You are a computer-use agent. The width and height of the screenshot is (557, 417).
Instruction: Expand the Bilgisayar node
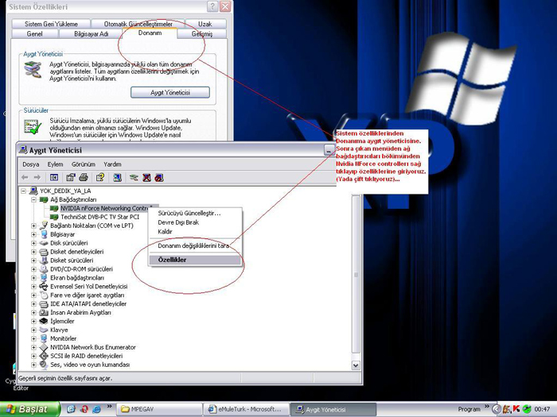point(33,235)
